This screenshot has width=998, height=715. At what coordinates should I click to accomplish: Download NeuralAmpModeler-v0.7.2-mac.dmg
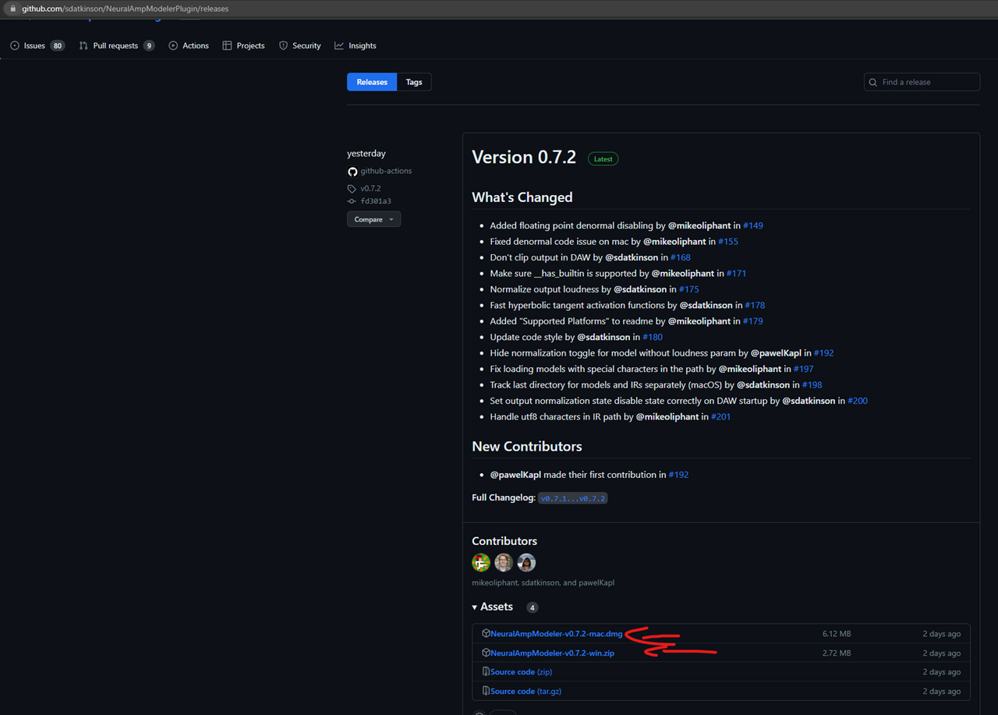click(556, 634)
